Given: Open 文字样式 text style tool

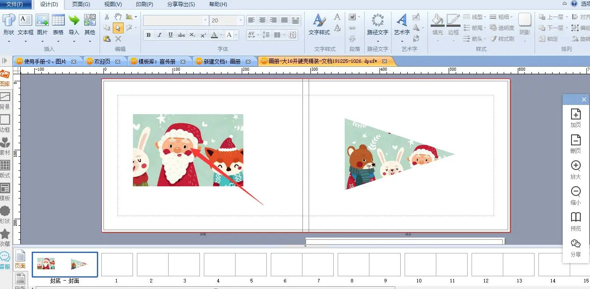Looking at the screenshot, I should [319, 25].
